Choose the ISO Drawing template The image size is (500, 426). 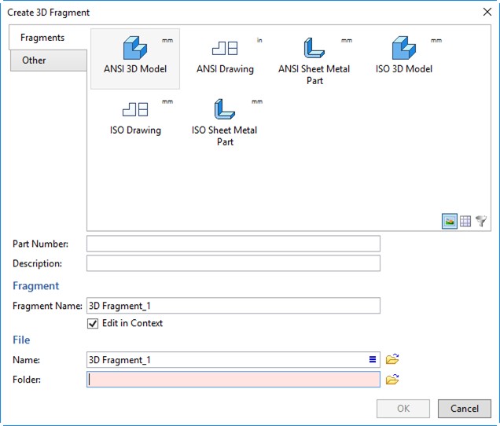coord(135,118)
